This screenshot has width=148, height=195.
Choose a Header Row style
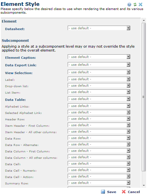point(99,118)
